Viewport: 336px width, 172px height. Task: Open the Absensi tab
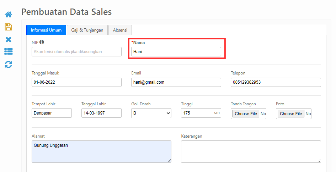pos(120,30)
